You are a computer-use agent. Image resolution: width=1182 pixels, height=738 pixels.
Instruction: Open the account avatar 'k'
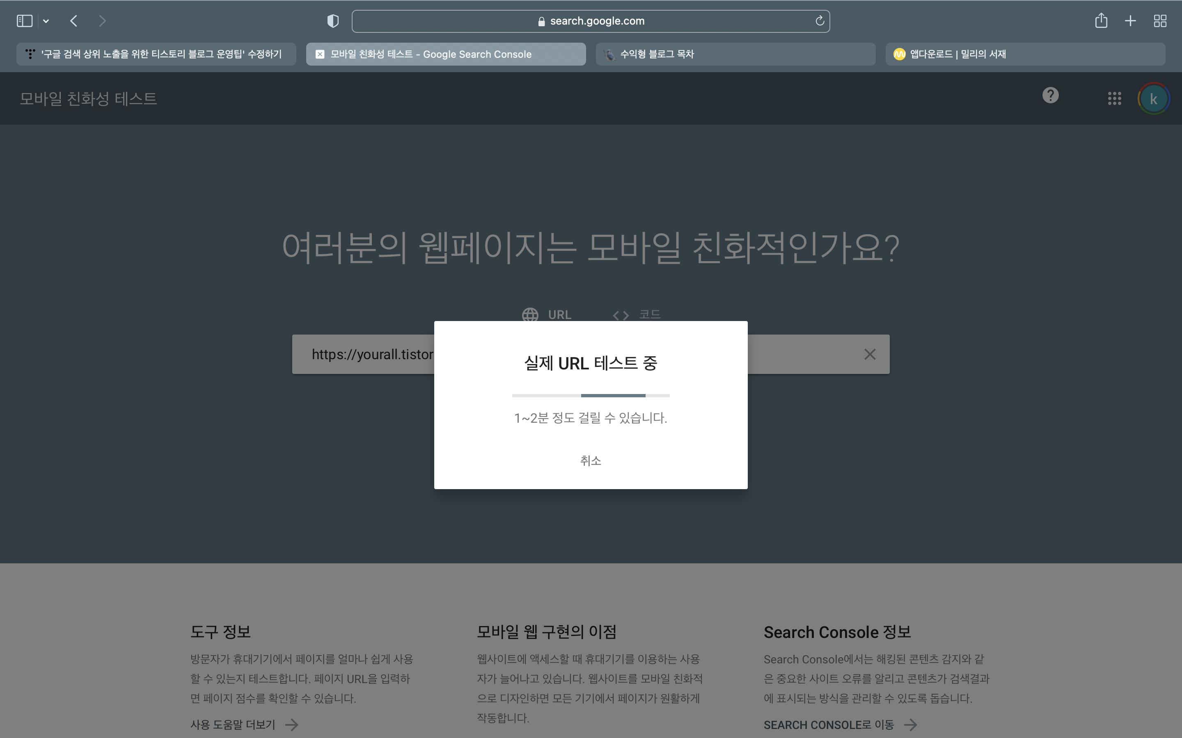click(1153, 99)
